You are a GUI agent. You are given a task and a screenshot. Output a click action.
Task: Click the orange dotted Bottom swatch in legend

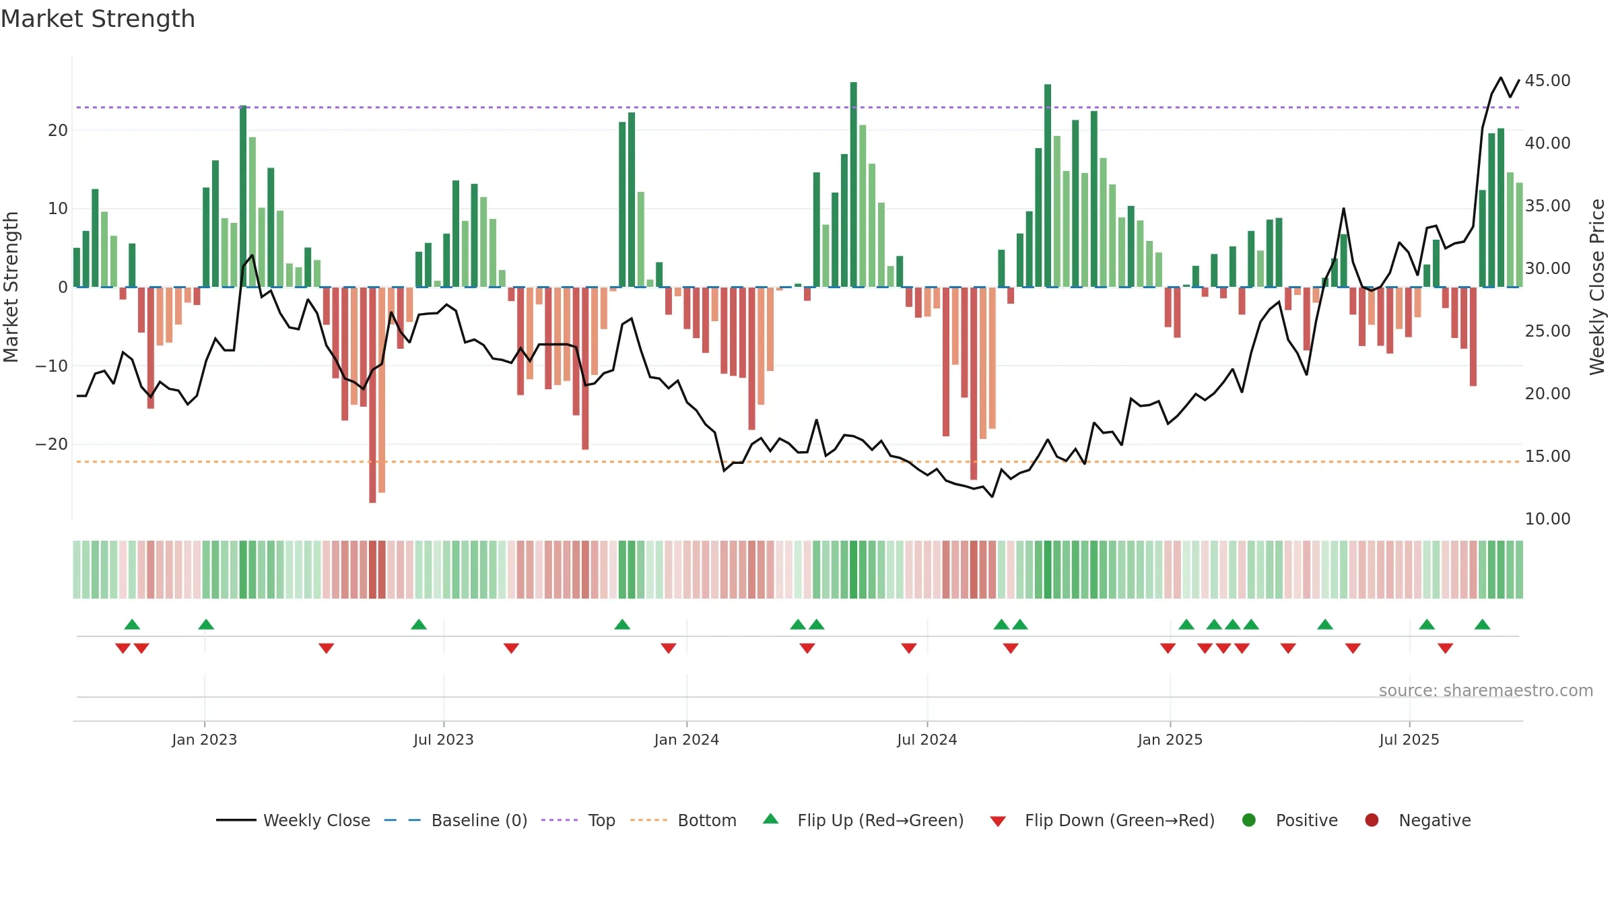coord(649,820)
